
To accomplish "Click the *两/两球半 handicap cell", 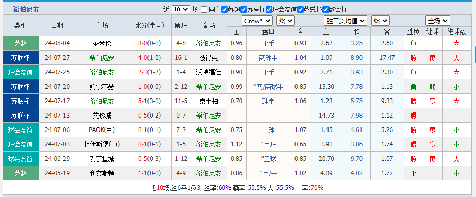I will tap(268, 87).
